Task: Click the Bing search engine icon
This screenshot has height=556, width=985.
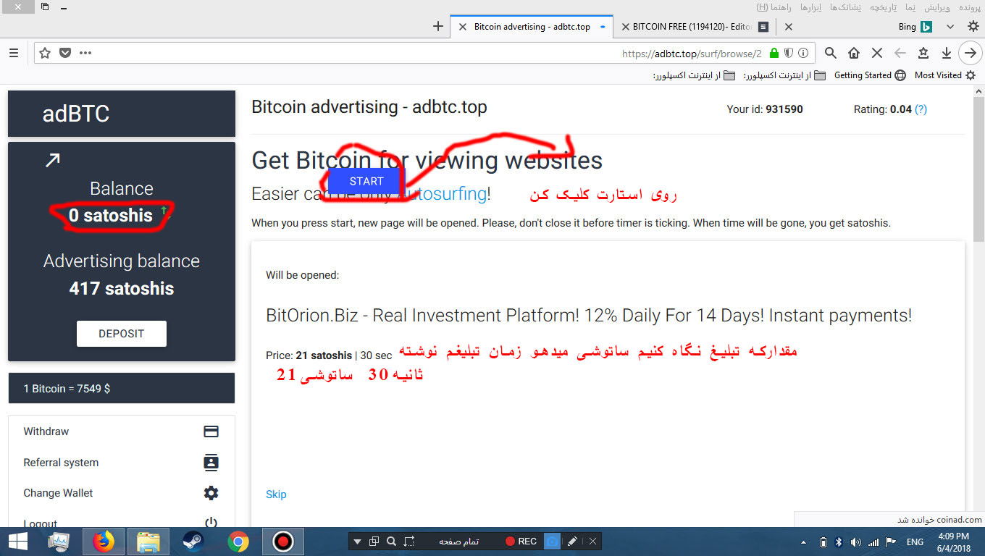Action: point(926,27)
